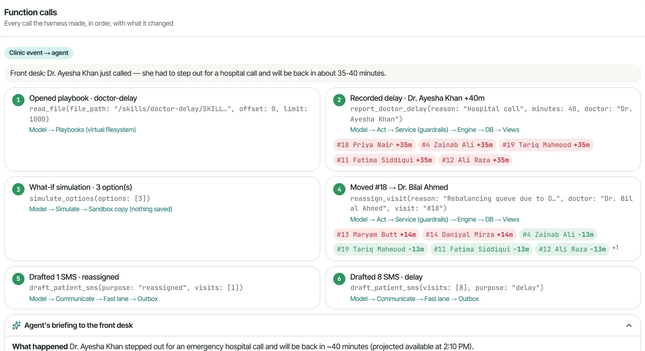Click the report_doctor_delay call code text
The height and width of the screenshot is (351, 645).
491,114
